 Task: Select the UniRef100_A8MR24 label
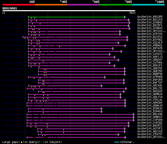point(150,94)
